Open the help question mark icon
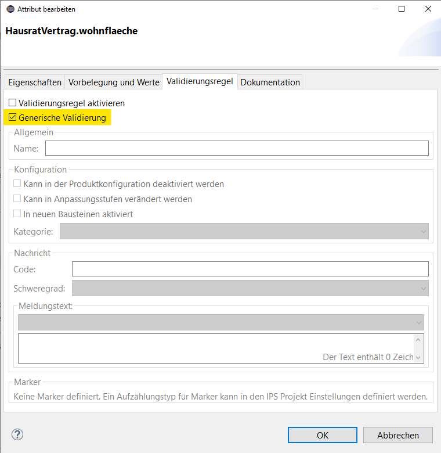 click(x=17, y=434)
